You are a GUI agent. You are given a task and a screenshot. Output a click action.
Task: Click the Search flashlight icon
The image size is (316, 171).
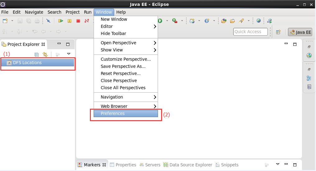(241, 21)
